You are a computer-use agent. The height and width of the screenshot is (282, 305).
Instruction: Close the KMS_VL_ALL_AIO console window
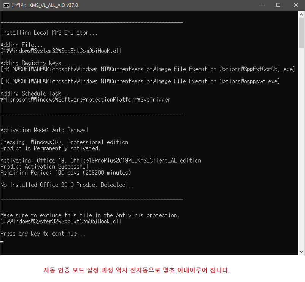pos(295,5)
